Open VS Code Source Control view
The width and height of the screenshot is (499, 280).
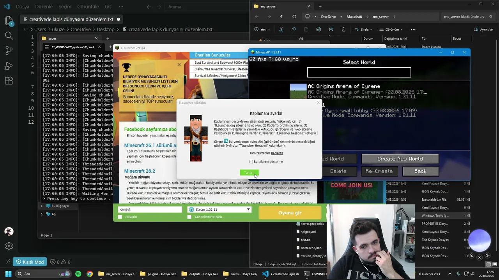point(9,51)
